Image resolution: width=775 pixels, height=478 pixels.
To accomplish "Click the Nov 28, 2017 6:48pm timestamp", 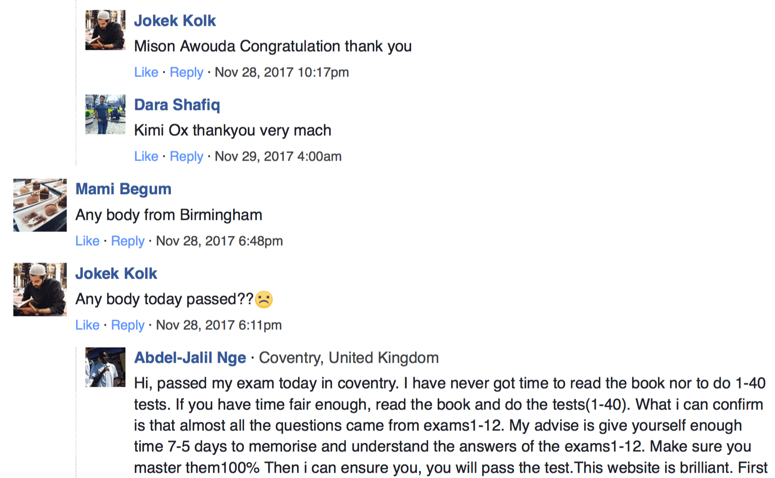I will pos(219,241).
